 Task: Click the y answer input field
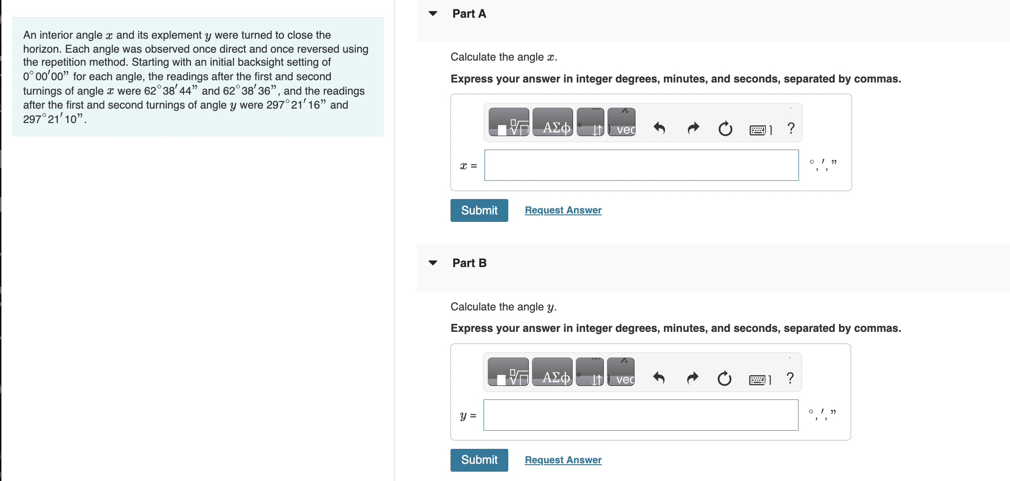pyautogui.click(x=641, y=415)
